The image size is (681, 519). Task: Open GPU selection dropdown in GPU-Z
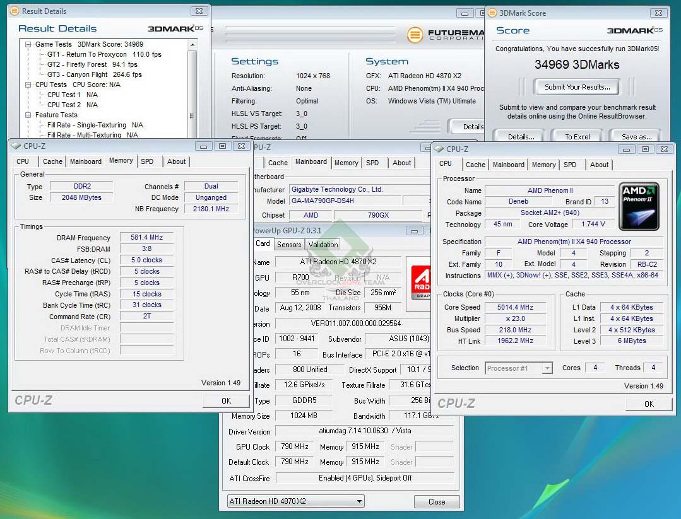(295, 501)
